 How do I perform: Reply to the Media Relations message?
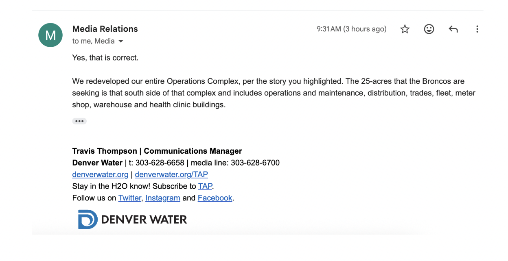453,29
